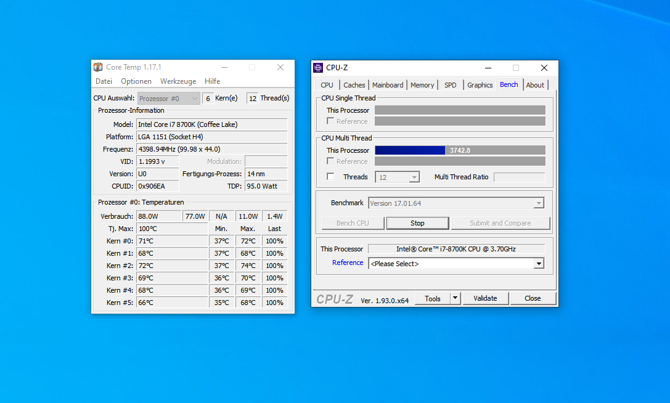This screenshot has width=670, height=403.
Task: Click the Modulation input field in Core Temp
Action: click(x=267, y=161)
